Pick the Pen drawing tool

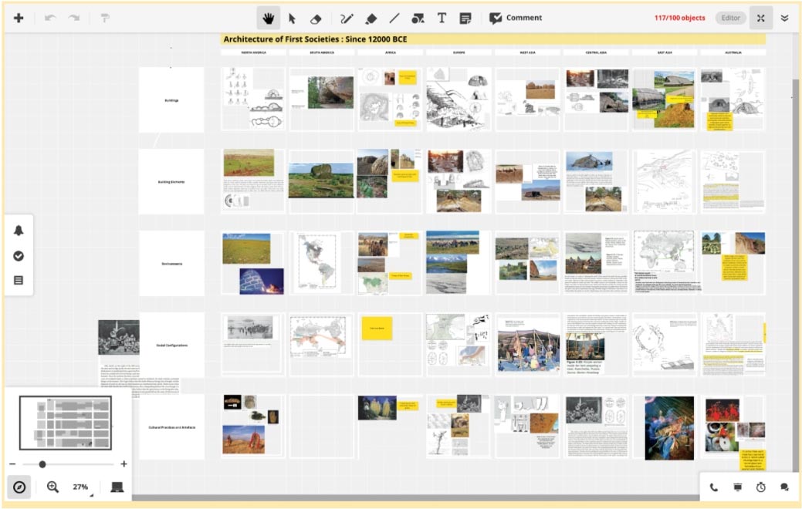tap(347, 18)
